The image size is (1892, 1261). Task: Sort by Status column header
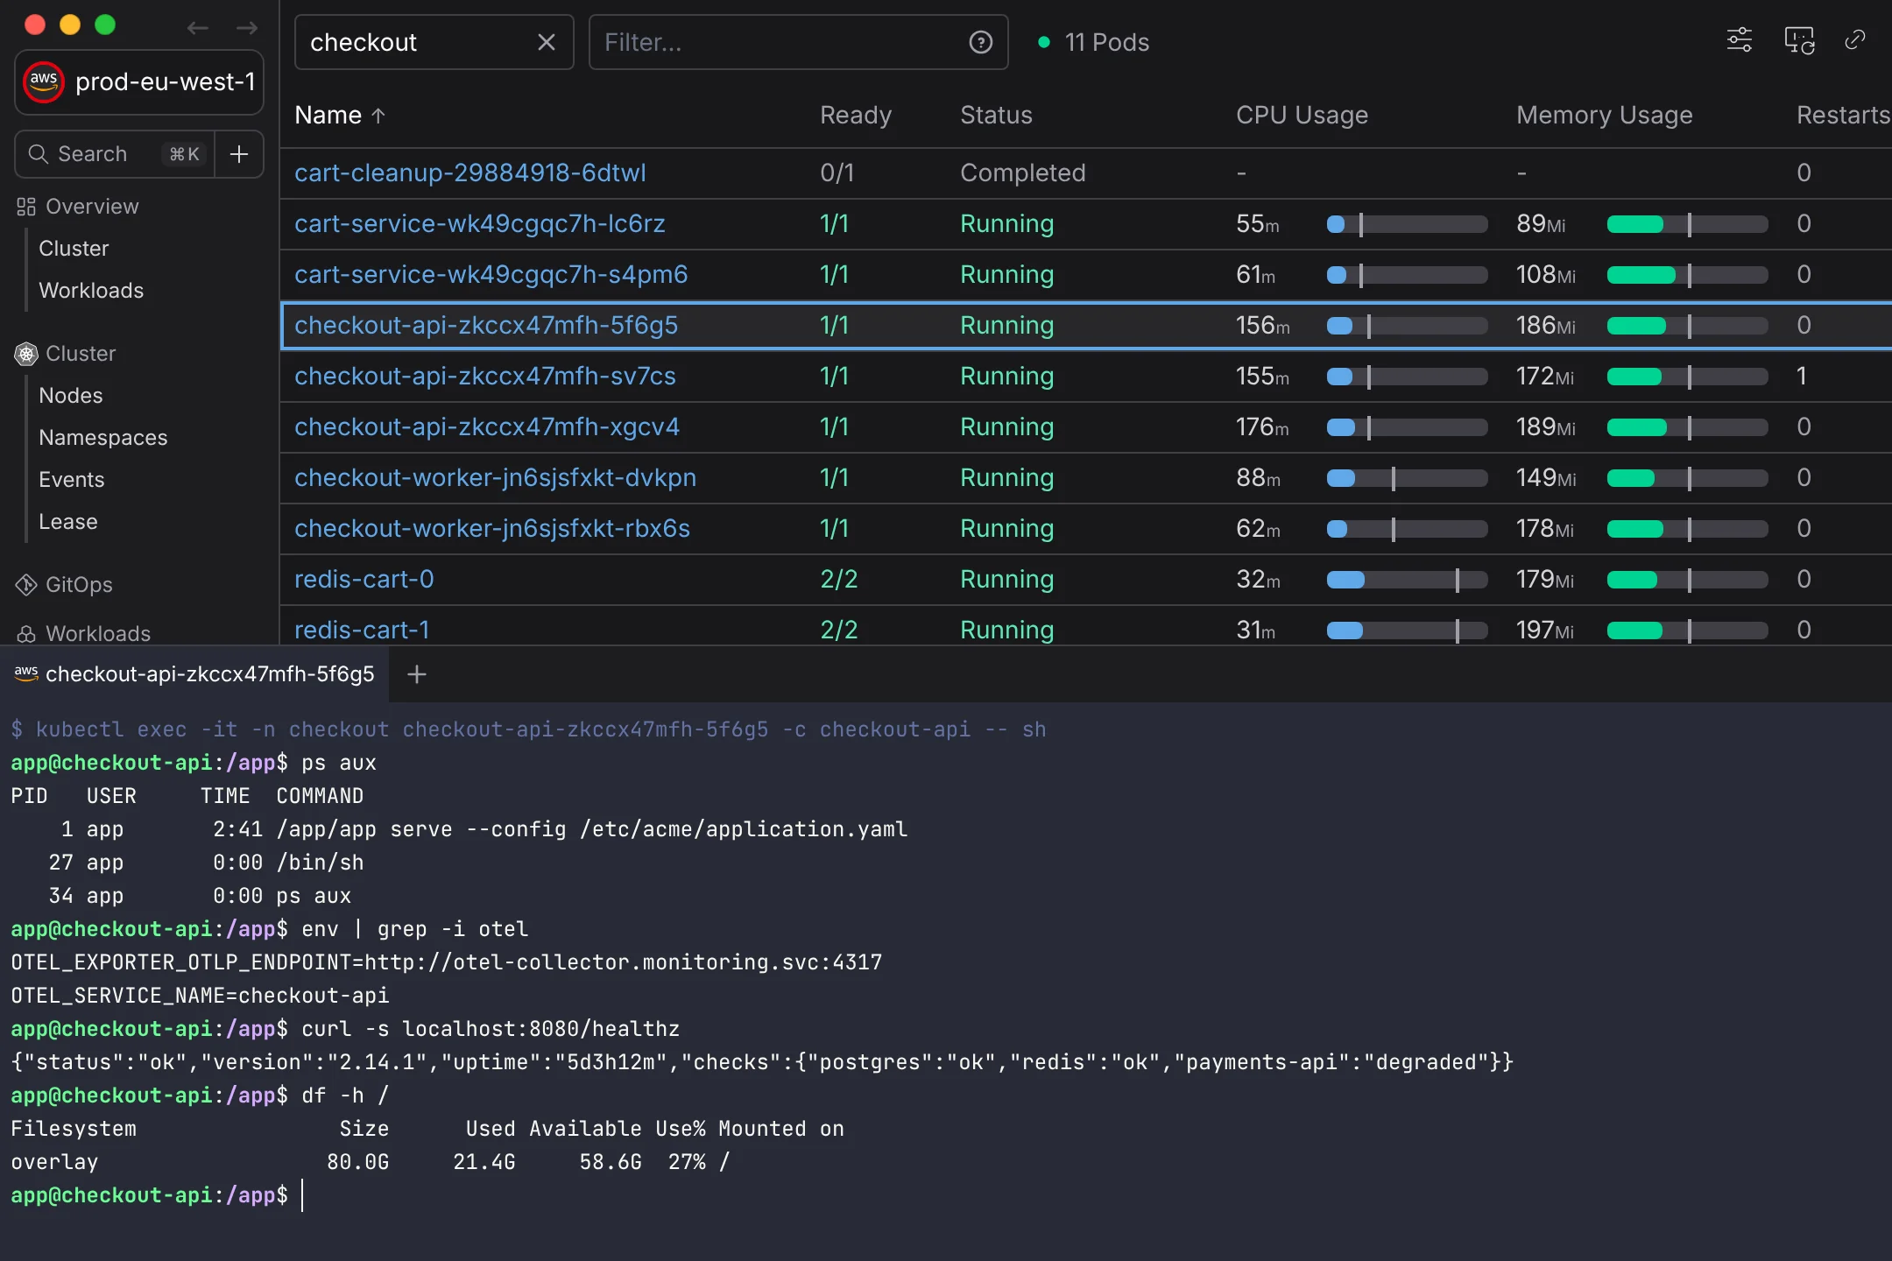997,116
